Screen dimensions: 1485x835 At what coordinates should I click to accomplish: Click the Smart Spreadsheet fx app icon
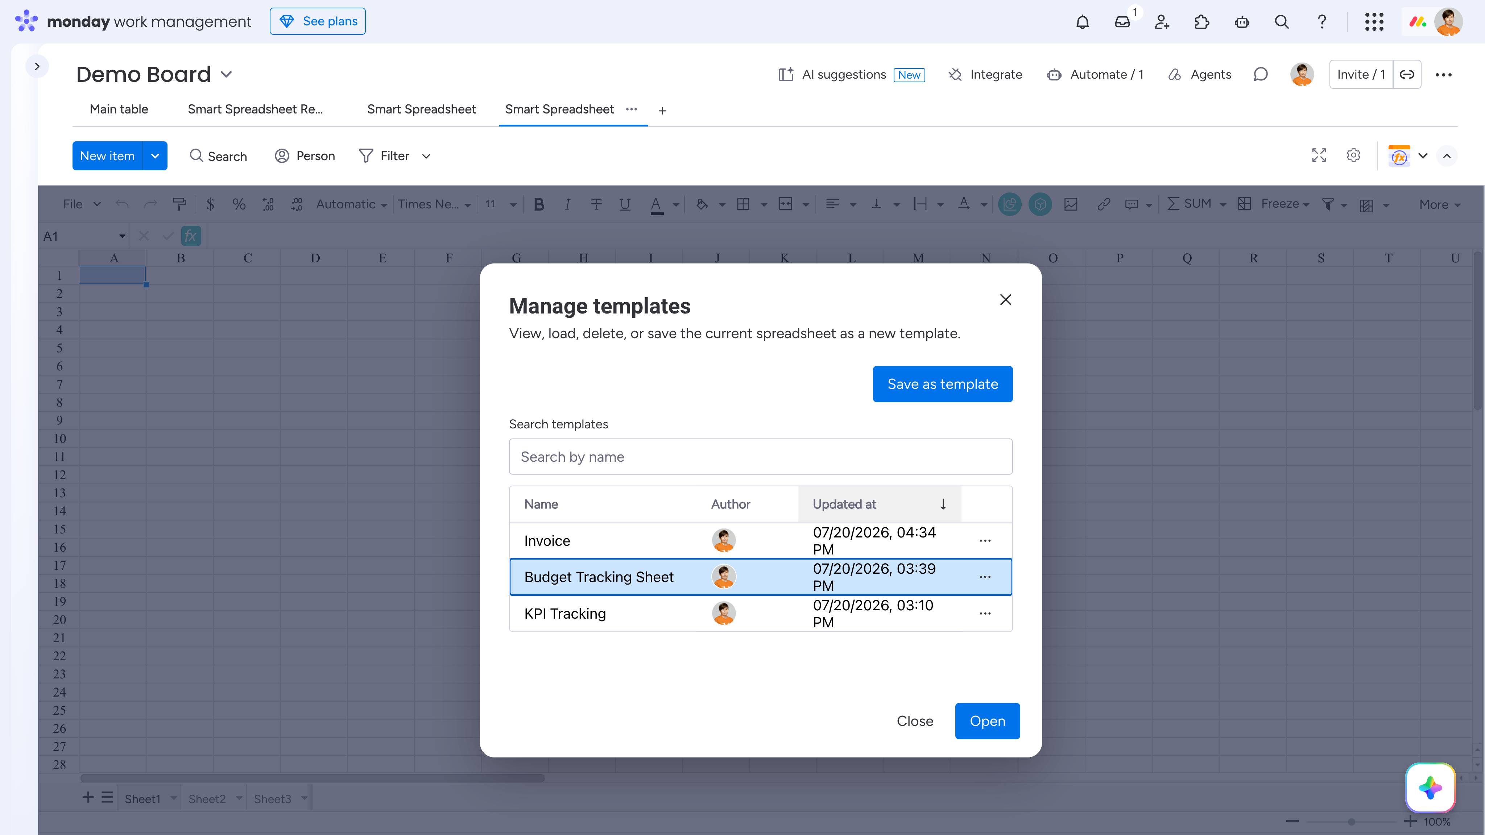(x=1399, y=155)
